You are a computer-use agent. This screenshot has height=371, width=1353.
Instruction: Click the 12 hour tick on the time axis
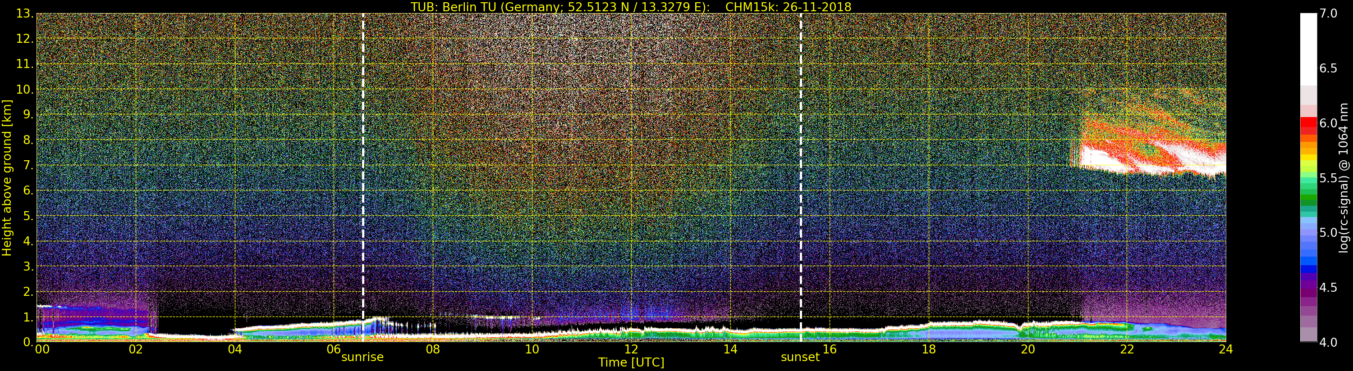[x=631, y=349]
